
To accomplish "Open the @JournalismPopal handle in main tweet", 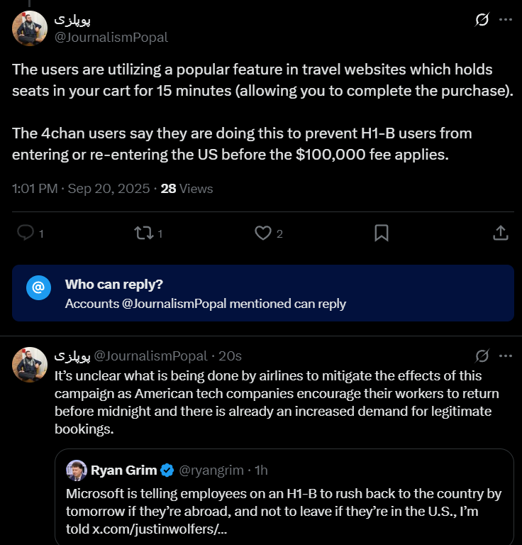I will (x=111, y=38).
